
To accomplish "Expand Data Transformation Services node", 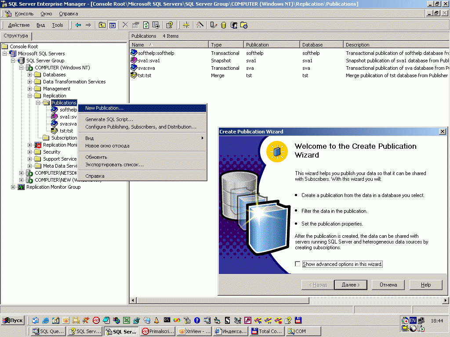I will 29,82.
